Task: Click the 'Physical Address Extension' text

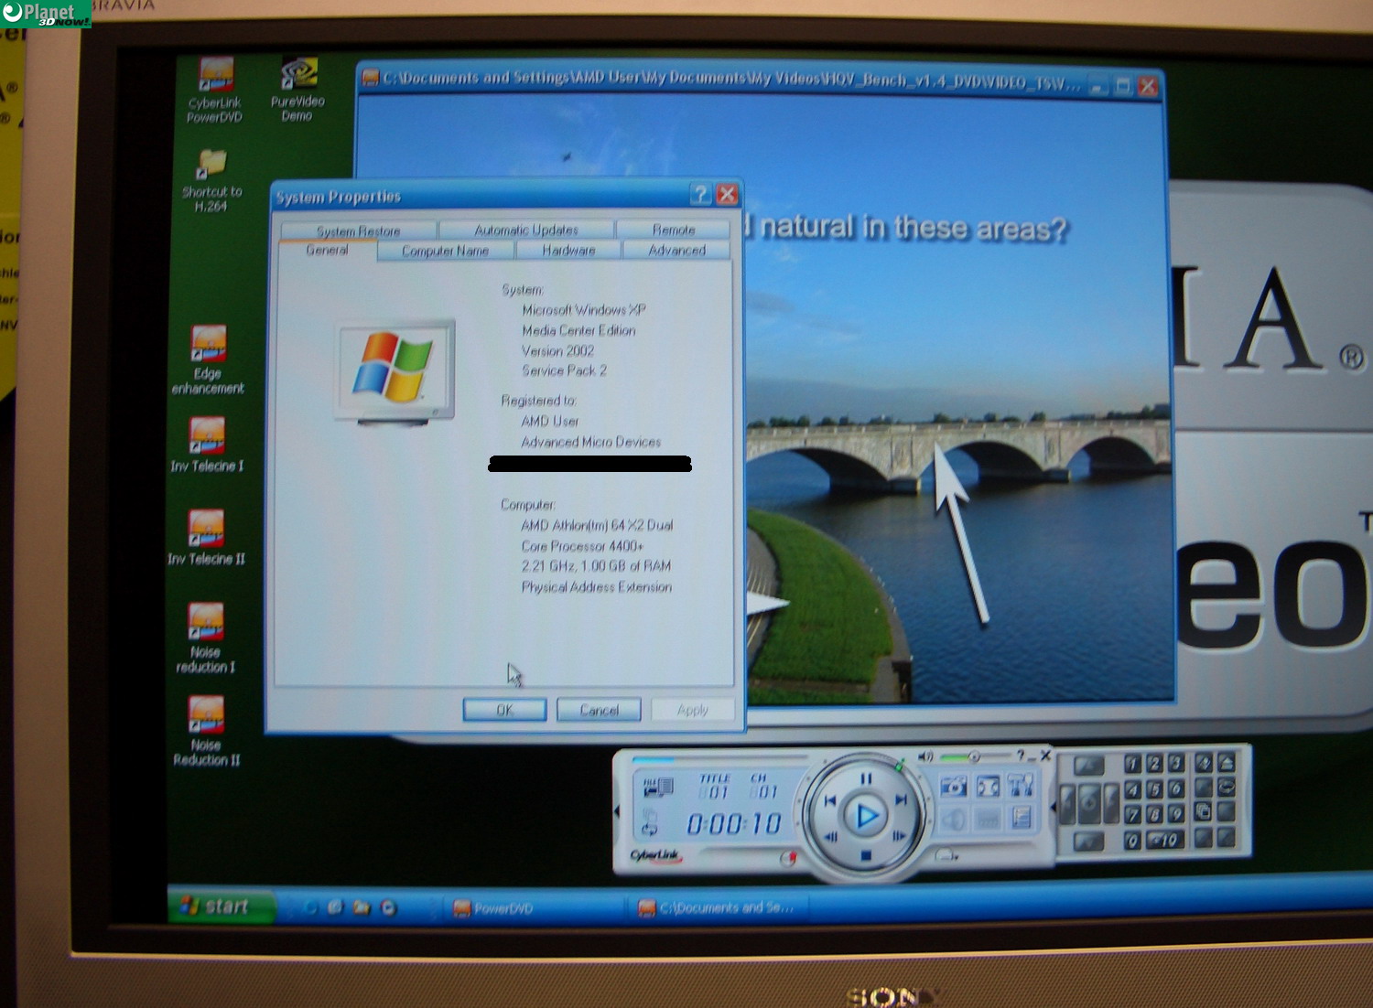Action: pyautogui.click(x=597, y=587)
